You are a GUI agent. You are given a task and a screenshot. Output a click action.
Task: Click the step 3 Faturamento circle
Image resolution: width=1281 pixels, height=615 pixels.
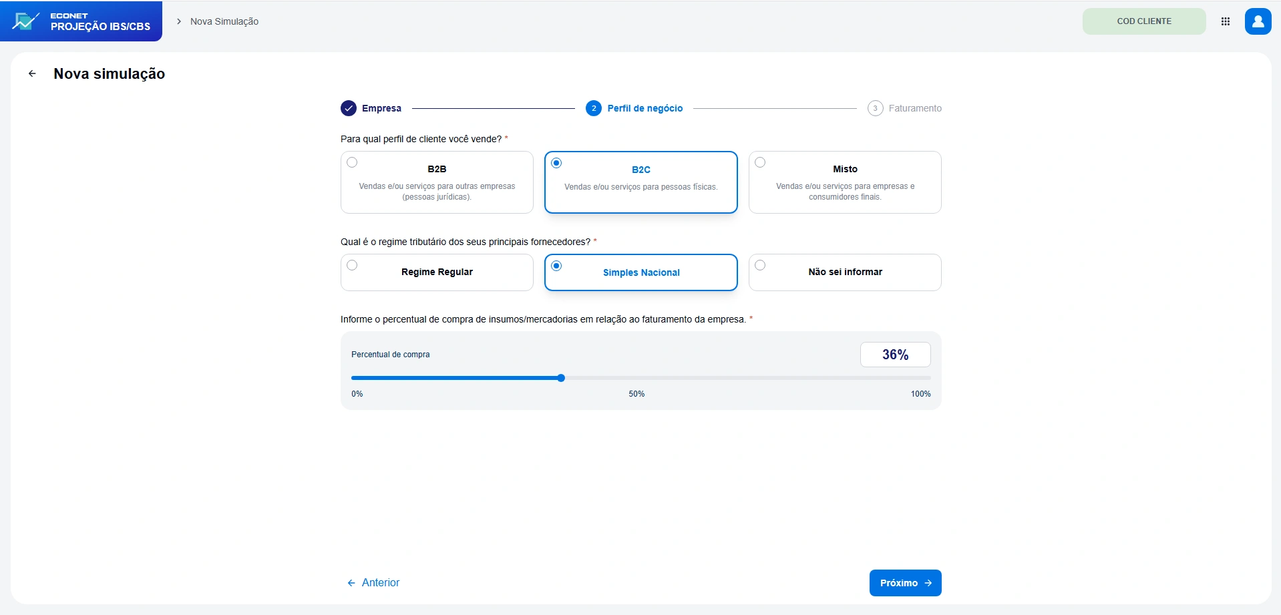point(875,108)
